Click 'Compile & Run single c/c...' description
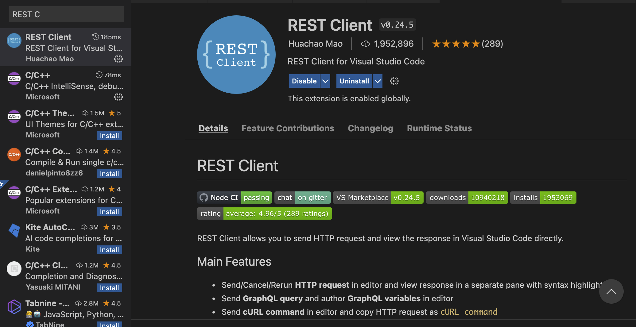This screenshot has width=636, height=327. (x=74, y=162)
